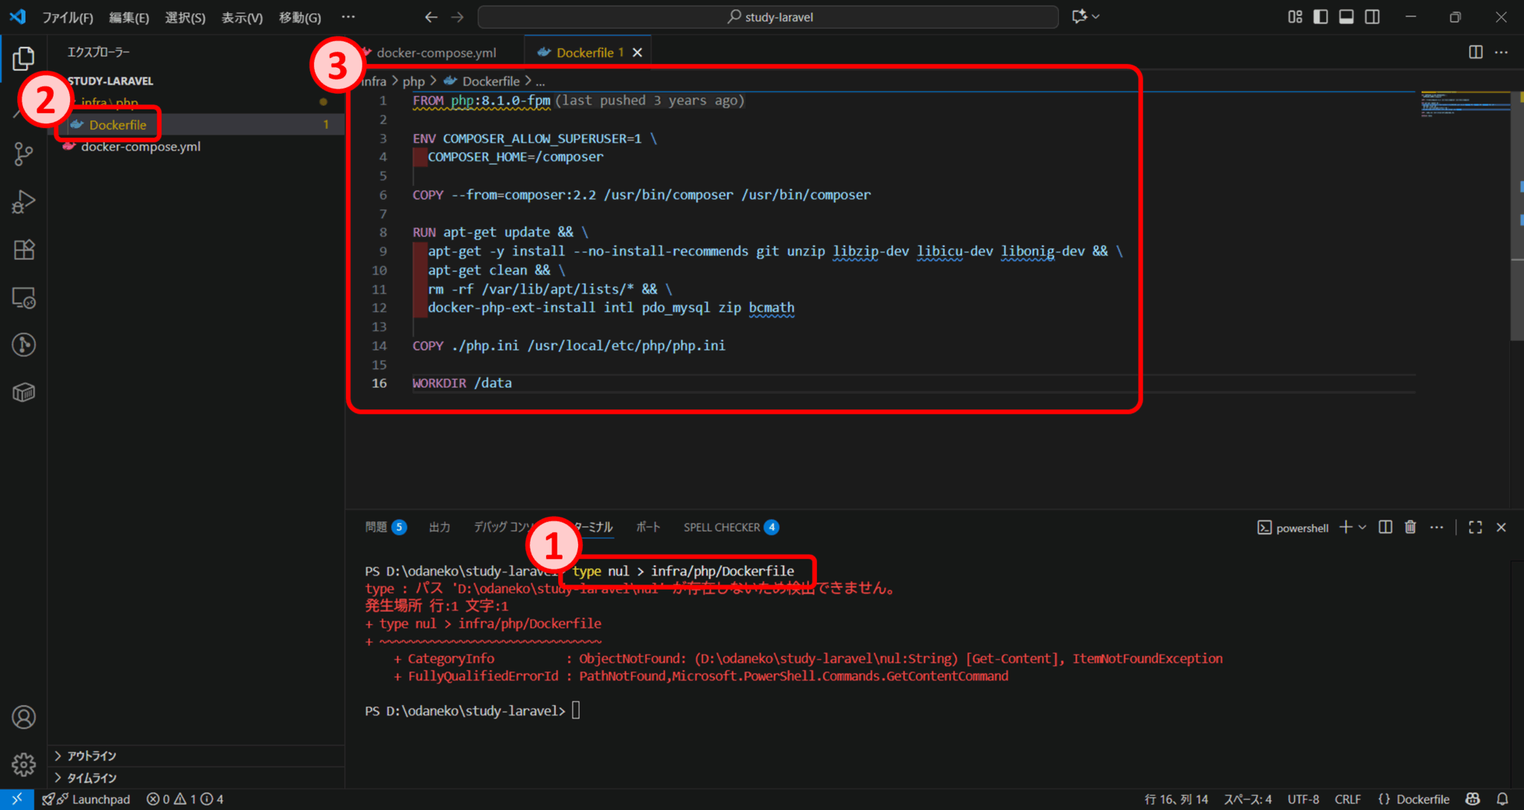Split the terminal pane
The width and height of the screenshot is (1524, 810).
click(1385, 527)
